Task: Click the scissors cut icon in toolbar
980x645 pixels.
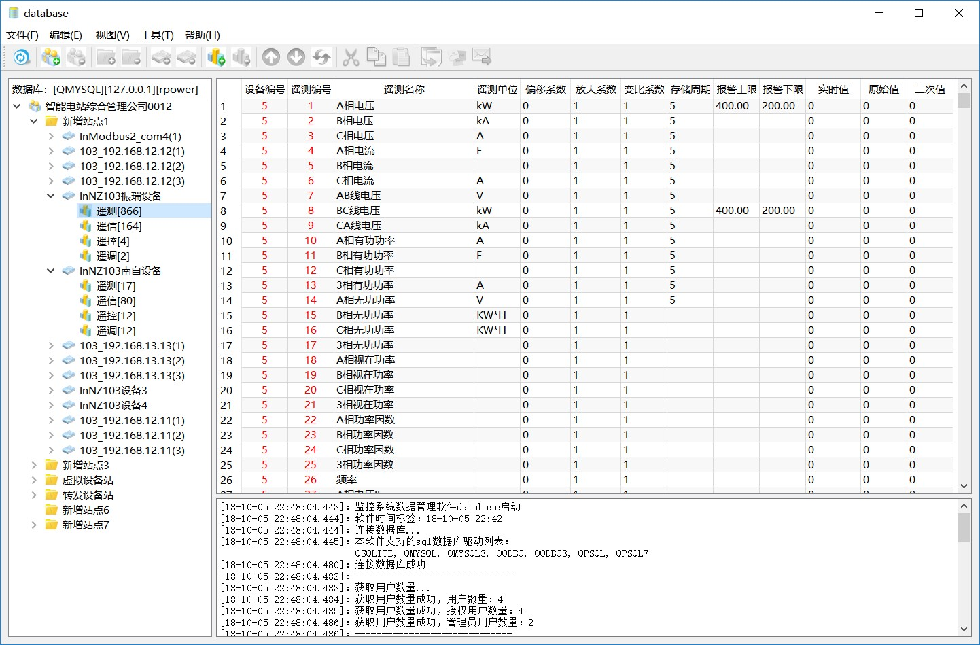Action: pyautogui.click(x=351, y=58)
